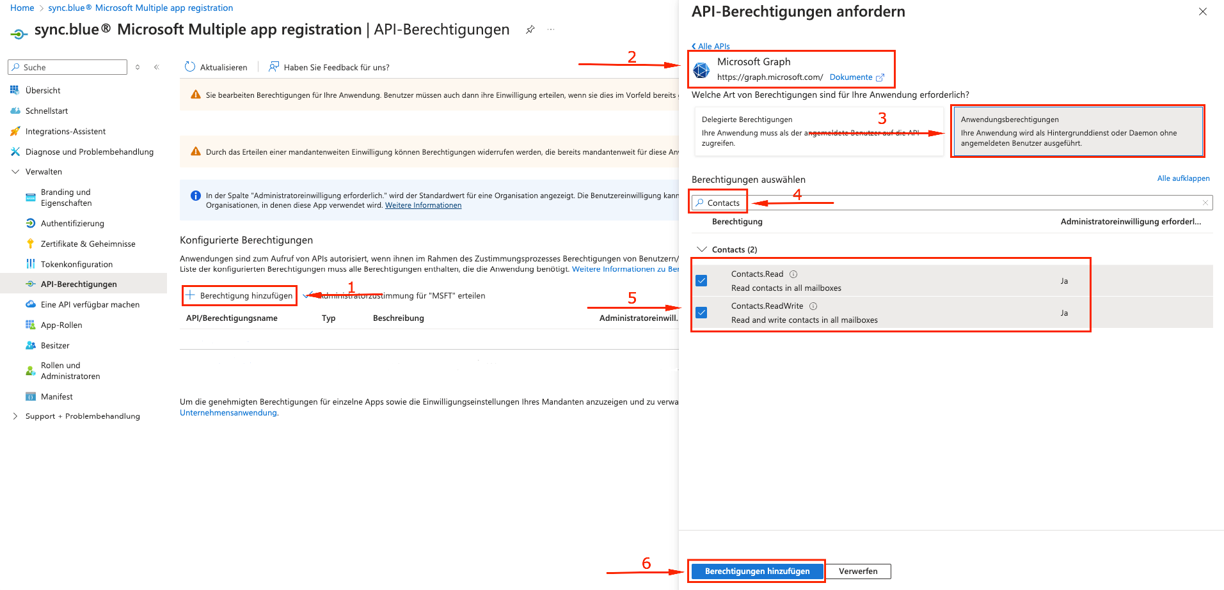
Task: Click the Beschreibung column header
Action: coord(399,318)
